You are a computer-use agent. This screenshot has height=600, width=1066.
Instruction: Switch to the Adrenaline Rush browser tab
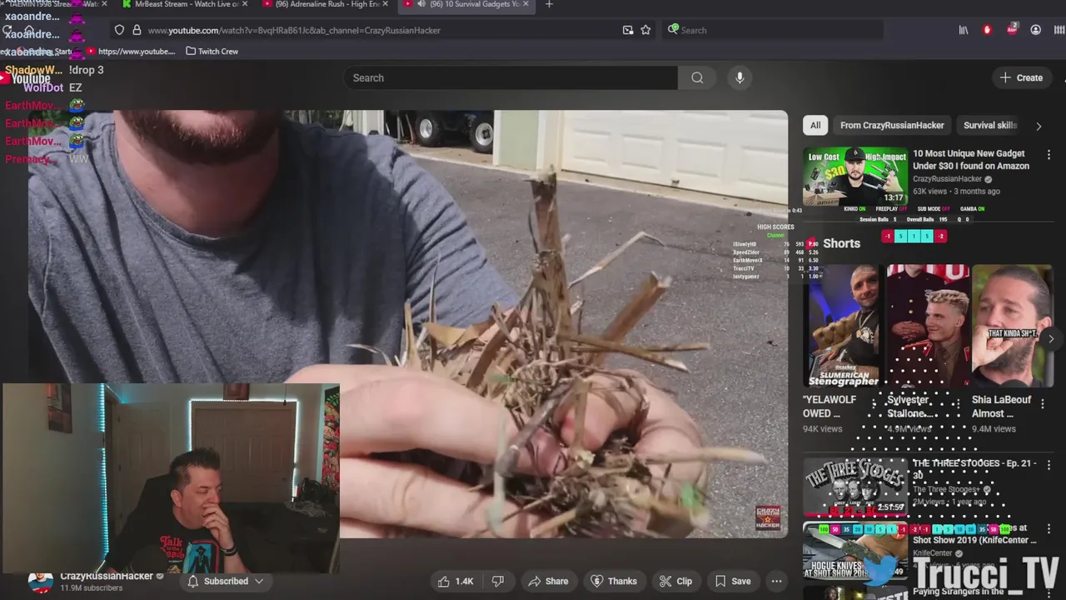[323, 4]
